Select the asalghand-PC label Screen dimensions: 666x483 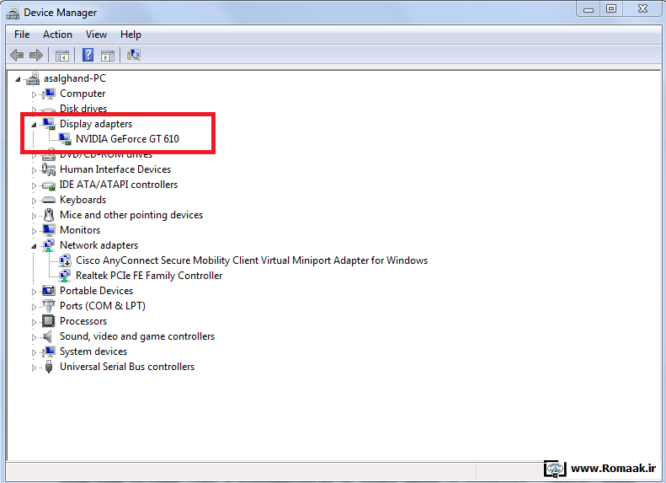tap(75, 78)
